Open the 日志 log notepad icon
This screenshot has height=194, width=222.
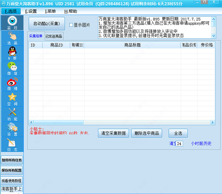(x=12, y=145)
